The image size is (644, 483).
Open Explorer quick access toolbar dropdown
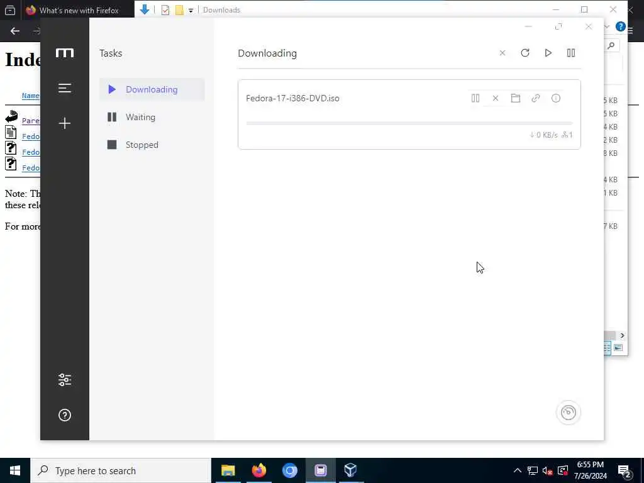[191, 11]
